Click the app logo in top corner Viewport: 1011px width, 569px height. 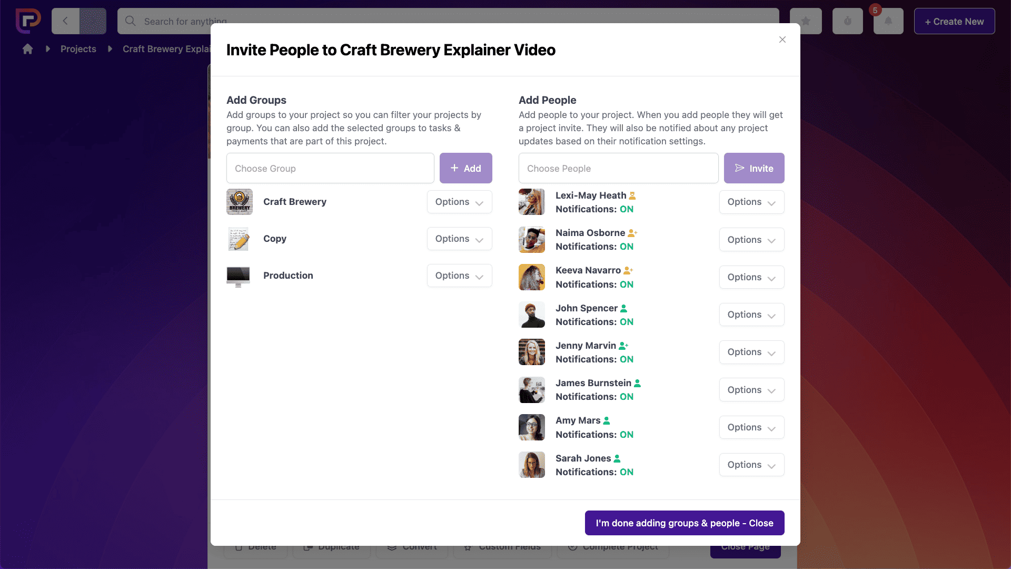tap(28, 21)
